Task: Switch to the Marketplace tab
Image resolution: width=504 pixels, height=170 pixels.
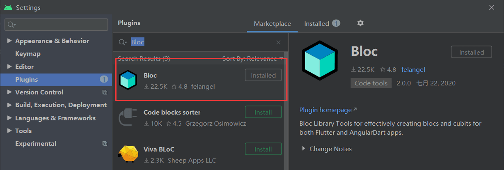Action: tap(273, 24)
